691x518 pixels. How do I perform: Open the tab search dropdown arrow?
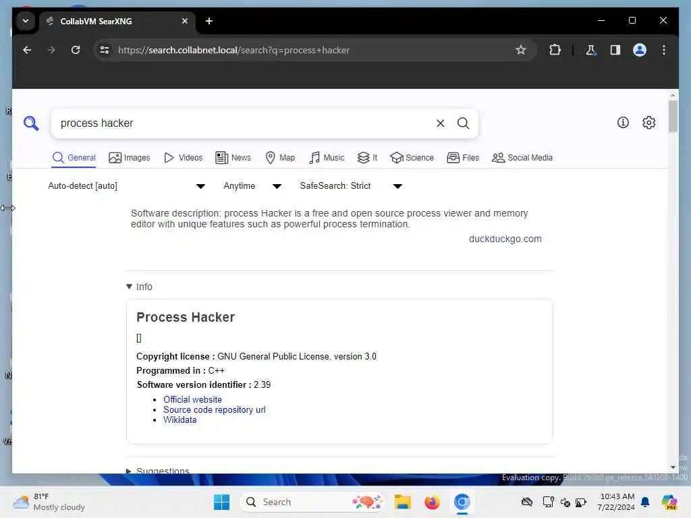pos(26,21)
